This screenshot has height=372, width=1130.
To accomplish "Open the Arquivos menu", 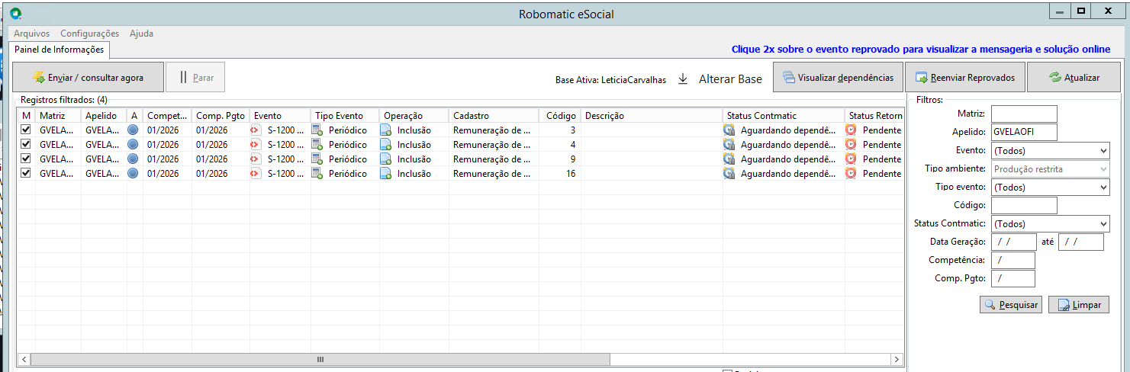I will tap(31, 34).
